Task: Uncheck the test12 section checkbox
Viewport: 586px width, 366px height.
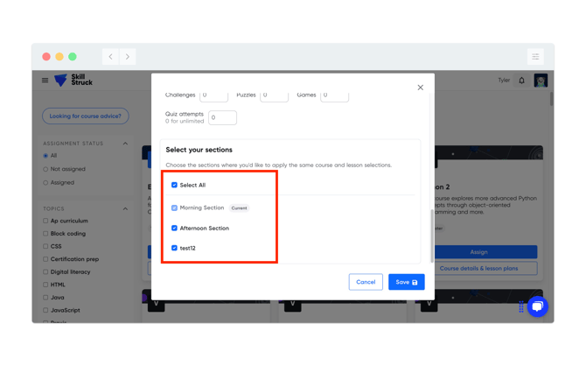Action: tap(174, 249)
